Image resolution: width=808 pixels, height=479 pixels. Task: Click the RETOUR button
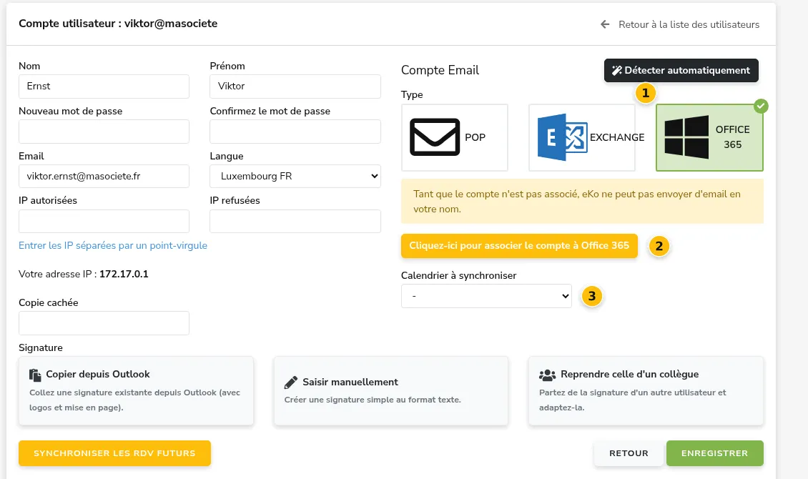click(629, 453)
